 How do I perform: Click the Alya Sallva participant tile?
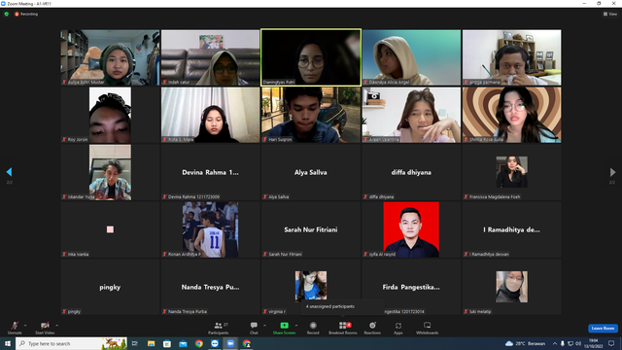tap(311, 172)
